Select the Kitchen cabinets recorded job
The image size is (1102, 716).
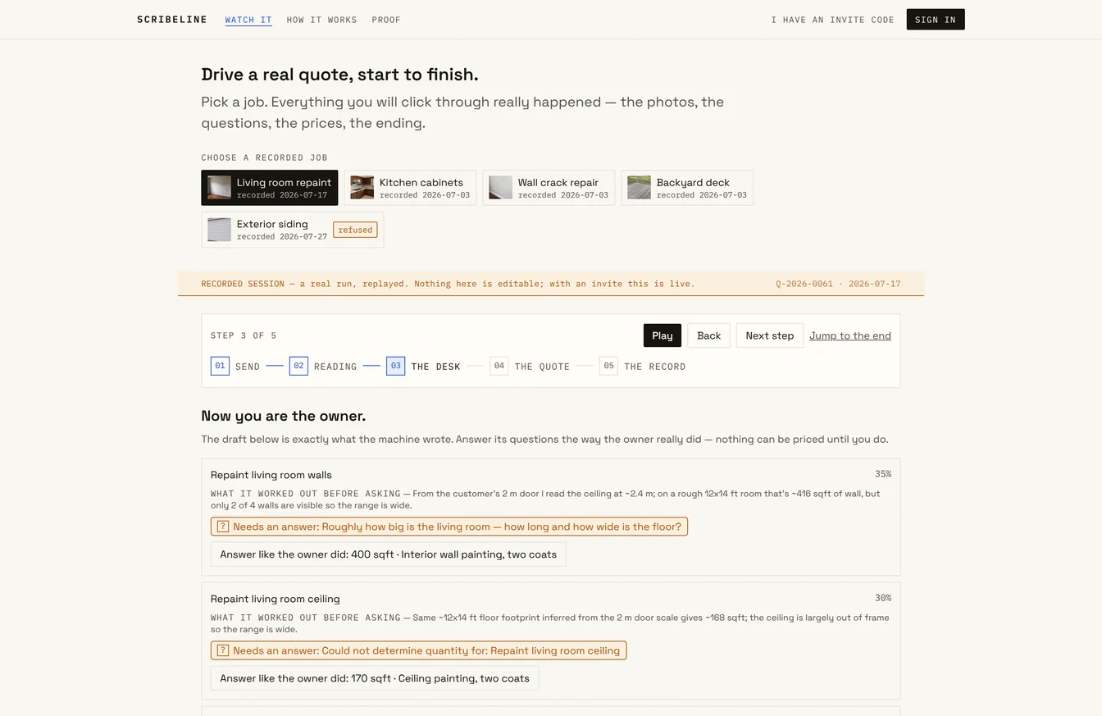(410, 188)
